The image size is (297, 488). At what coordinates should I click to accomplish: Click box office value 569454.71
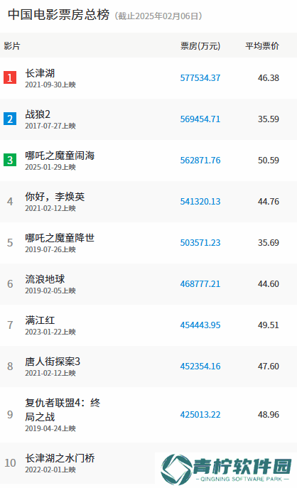point(200,119)
